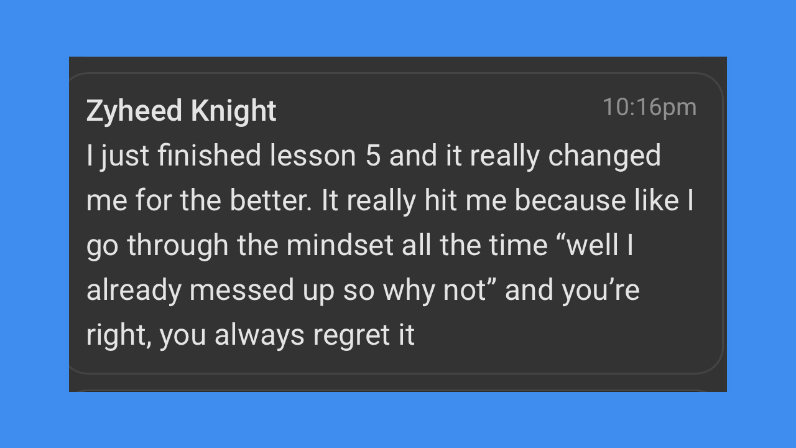Click the word "Zyheed" in the header
Image resolution: width=796 pixels, height=448 pixels.
135,112
